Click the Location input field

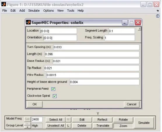pyautogui.click(x=58, y=31)
